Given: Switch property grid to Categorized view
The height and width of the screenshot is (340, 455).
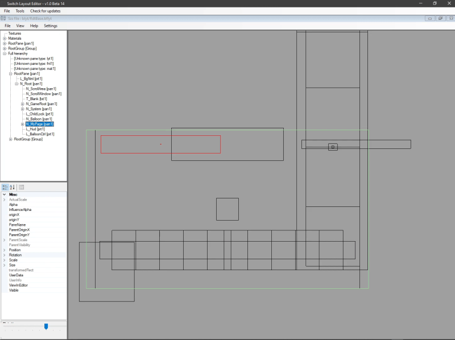Looking at the screenshot, I should [5, 187].
